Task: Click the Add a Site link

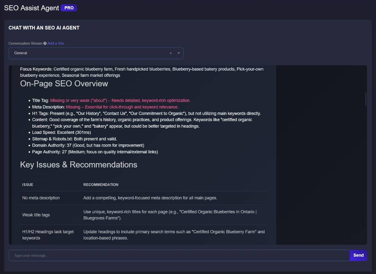Action: 56,43
